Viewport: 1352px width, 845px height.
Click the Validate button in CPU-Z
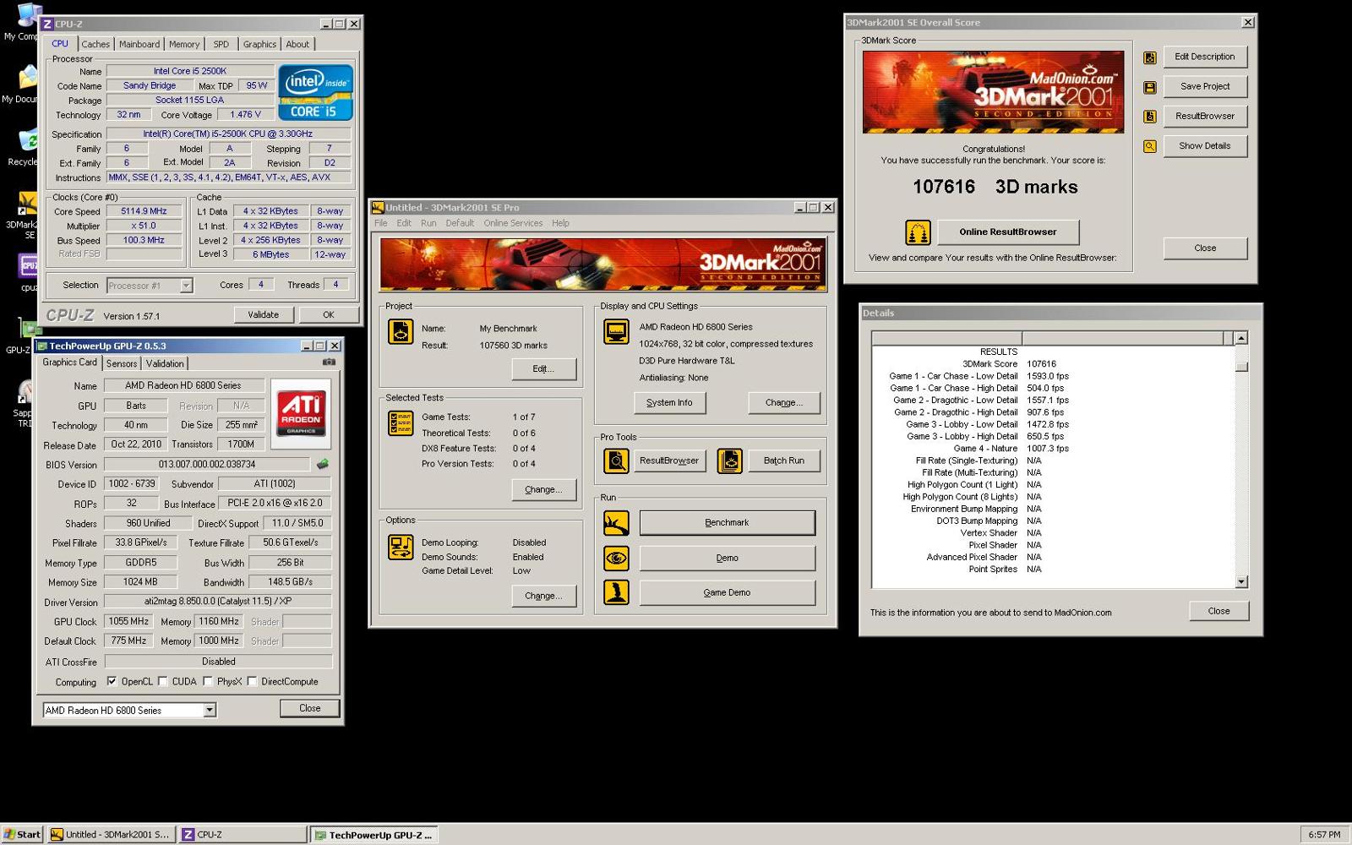click(263, 314)
